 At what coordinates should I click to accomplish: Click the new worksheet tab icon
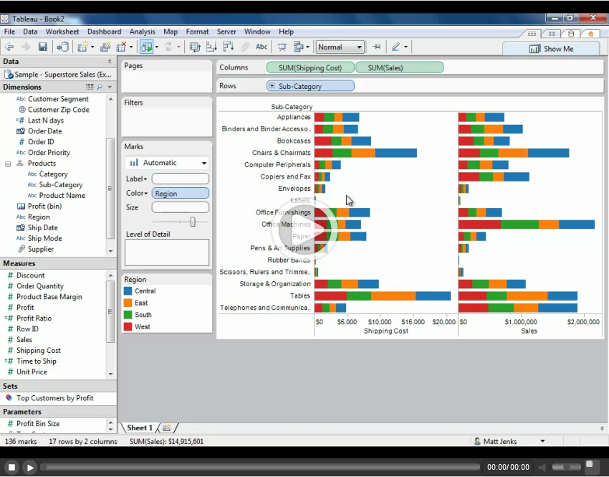tap(167, 428)
